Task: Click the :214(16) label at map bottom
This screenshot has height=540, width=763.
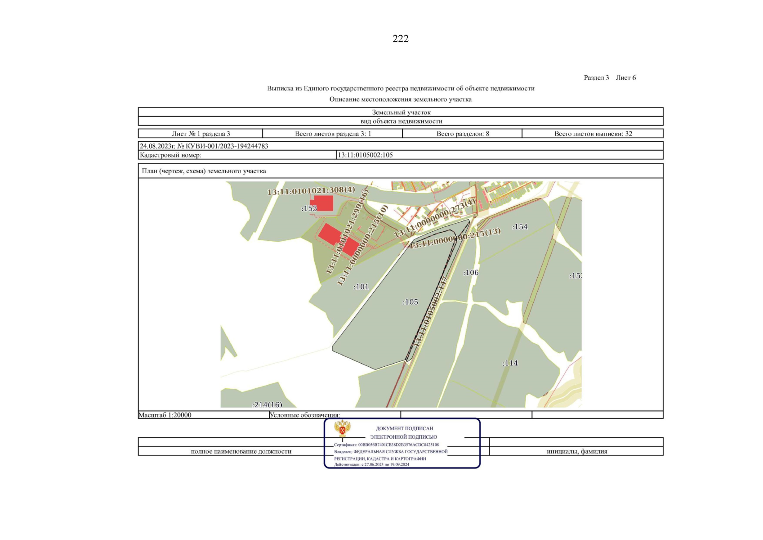Action: (x=267, y=405)
